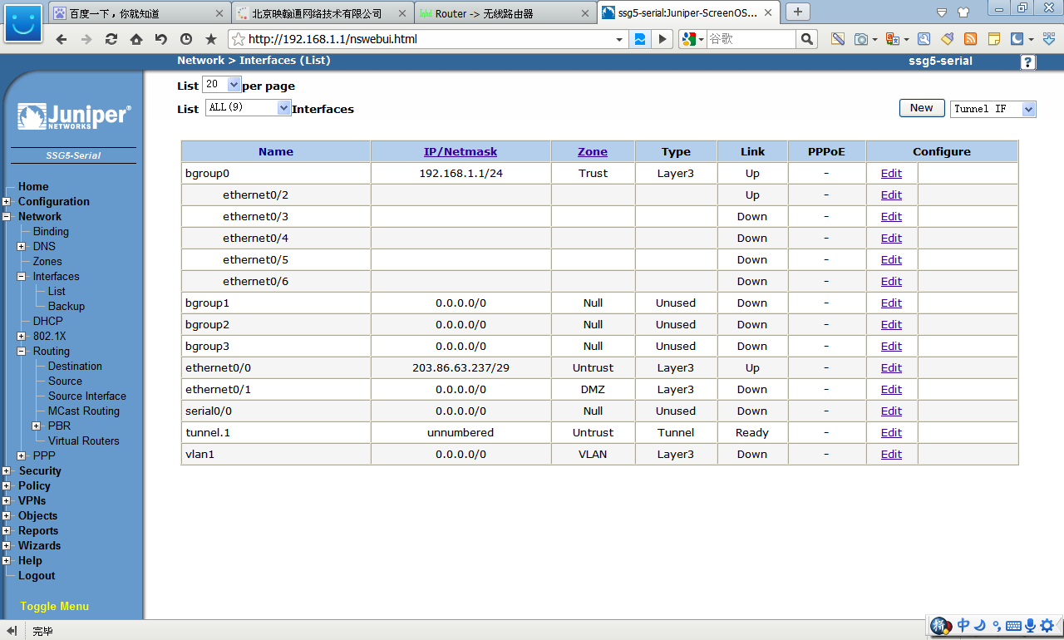Click the browser back arrow button
This screenshot has width=1064, height=640.
pyautogui.click(x=62, y=39)
